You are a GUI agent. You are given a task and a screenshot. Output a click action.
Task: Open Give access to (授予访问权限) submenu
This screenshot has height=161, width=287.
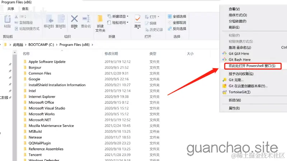(x=241, y=74)
